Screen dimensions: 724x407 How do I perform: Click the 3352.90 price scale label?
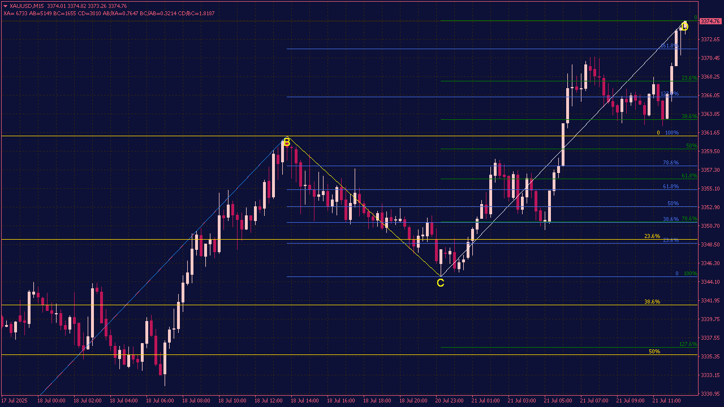[710, 207]
